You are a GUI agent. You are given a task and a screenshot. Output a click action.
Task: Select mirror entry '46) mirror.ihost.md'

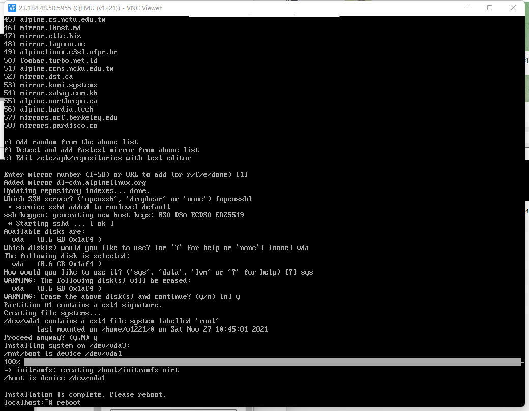pos(43,28)
